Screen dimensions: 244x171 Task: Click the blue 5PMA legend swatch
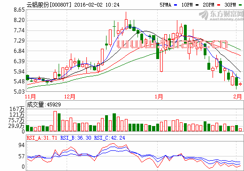coord(175,5)
